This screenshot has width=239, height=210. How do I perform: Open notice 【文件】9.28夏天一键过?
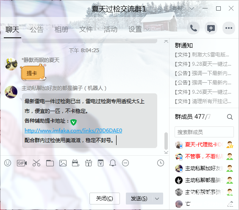click(203, 64)
